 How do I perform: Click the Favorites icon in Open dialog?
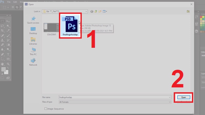pyautogui.click(x=188, y=11)
